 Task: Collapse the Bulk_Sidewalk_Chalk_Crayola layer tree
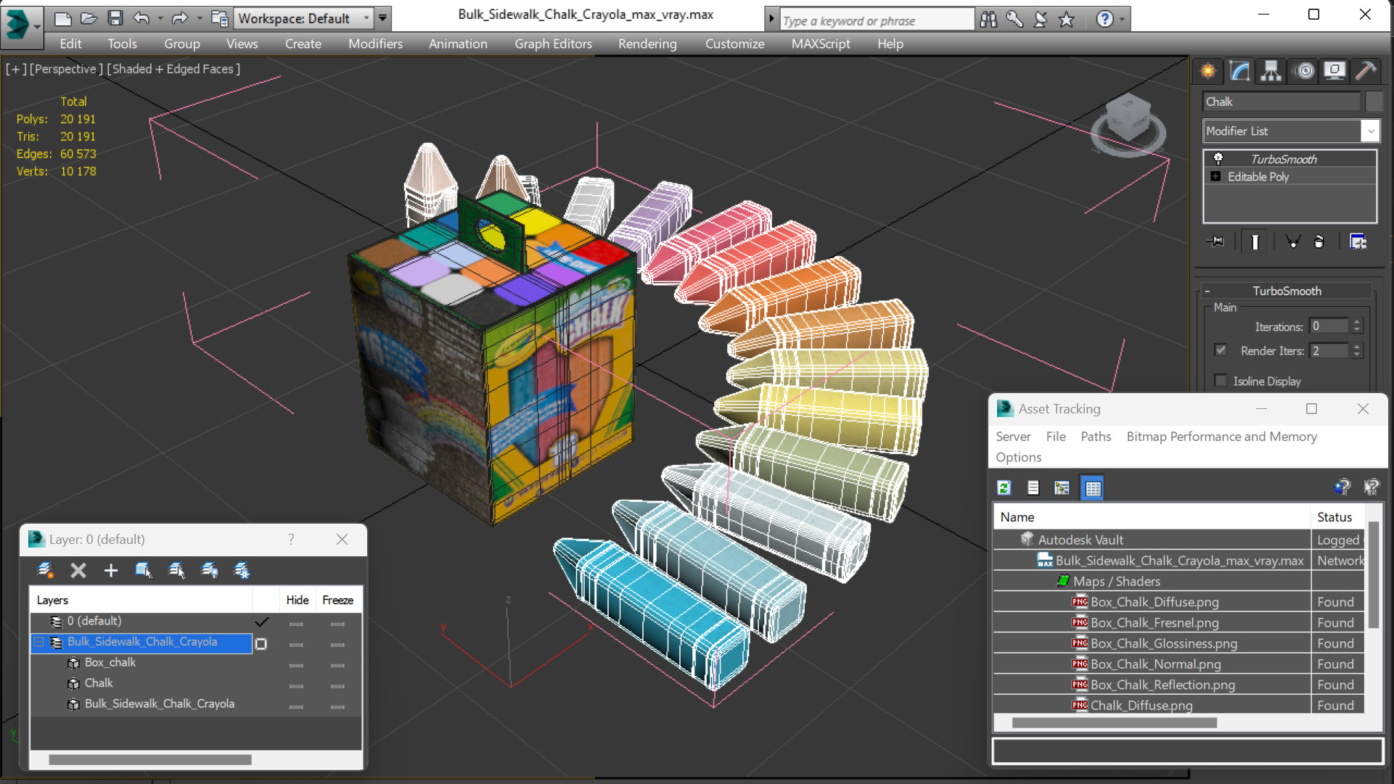point(38,643)
